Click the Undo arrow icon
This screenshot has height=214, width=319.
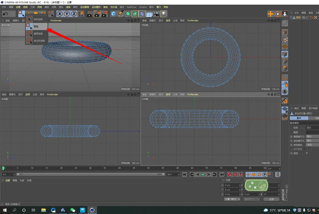(x=5, y=14)
